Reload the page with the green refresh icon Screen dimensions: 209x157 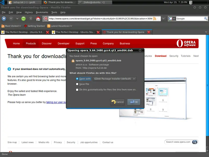[x=24, y=19]
